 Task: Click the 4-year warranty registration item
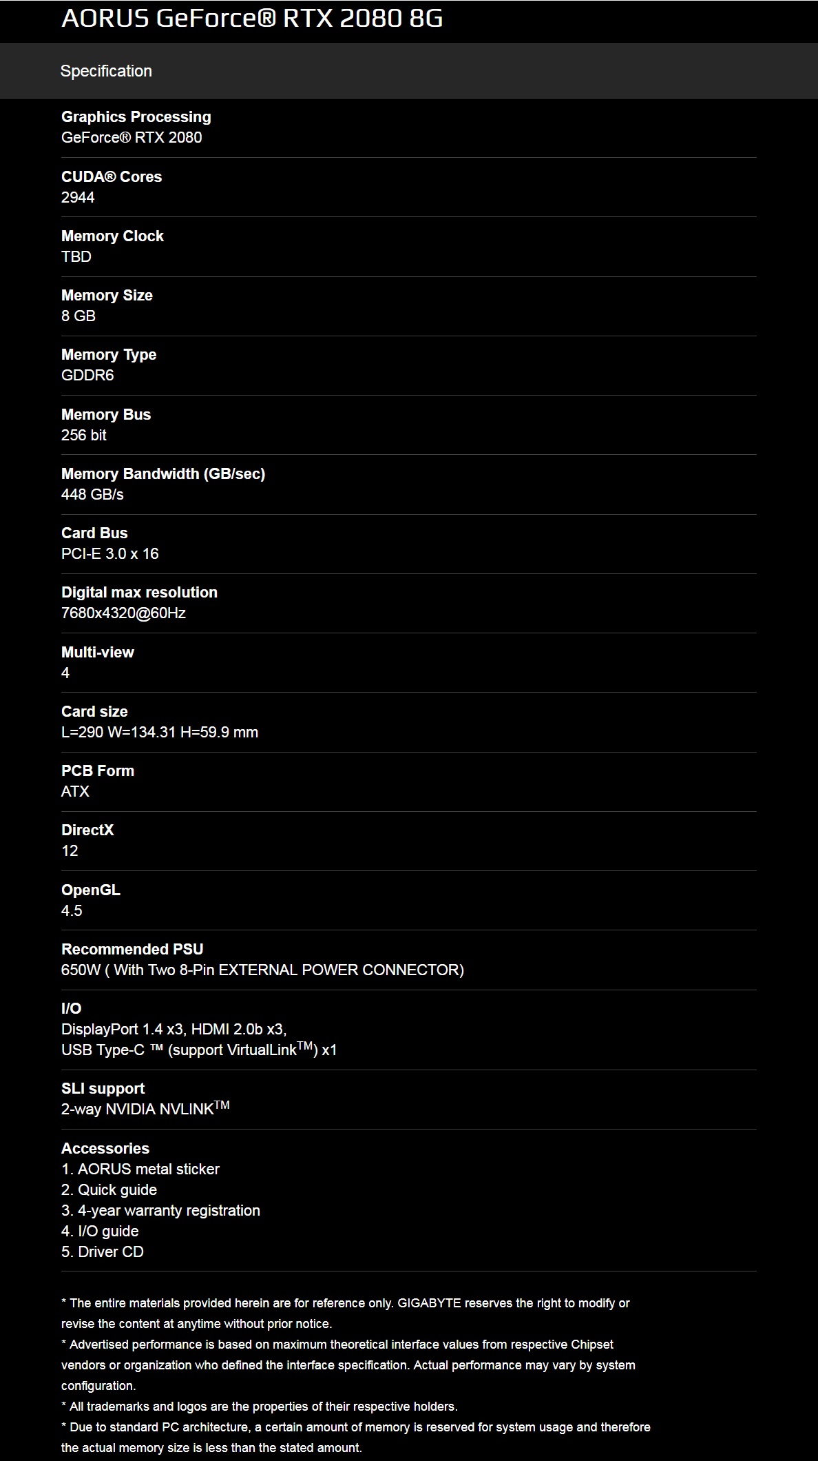(x=160, y=1210)
